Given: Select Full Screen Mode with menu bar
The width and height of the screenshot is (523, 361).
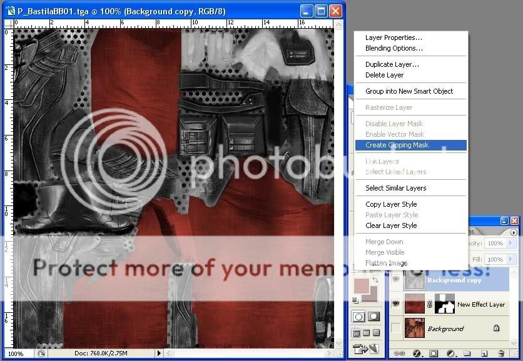Looking at the screenshot, I should 366,333.
